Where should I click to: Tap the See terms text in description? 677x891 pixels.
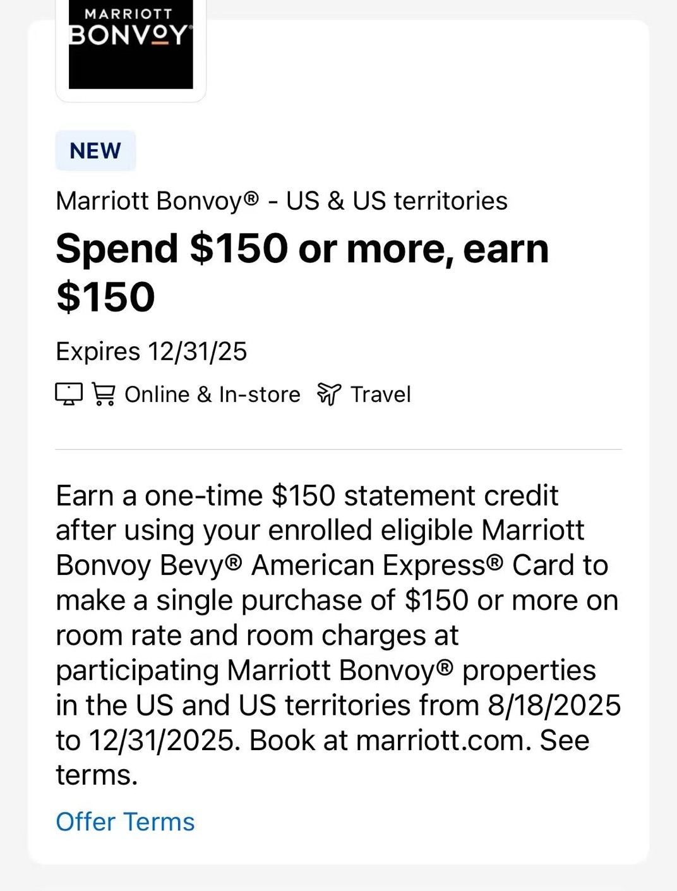(322, 757)
